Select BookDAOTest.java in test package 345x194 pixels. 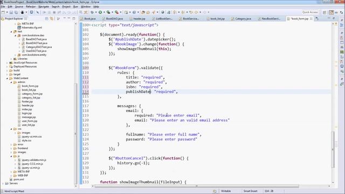click(37, 43)
